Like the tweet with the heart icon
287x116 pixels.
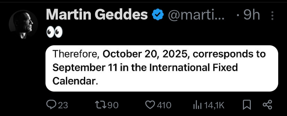(x=150, y=105)
